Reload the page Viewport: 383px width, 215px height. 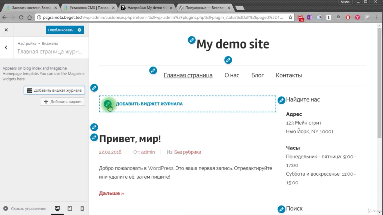21,17
